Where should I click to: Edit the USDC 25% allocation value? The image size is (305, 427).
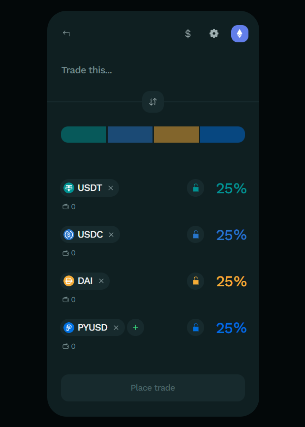(232, 235)
